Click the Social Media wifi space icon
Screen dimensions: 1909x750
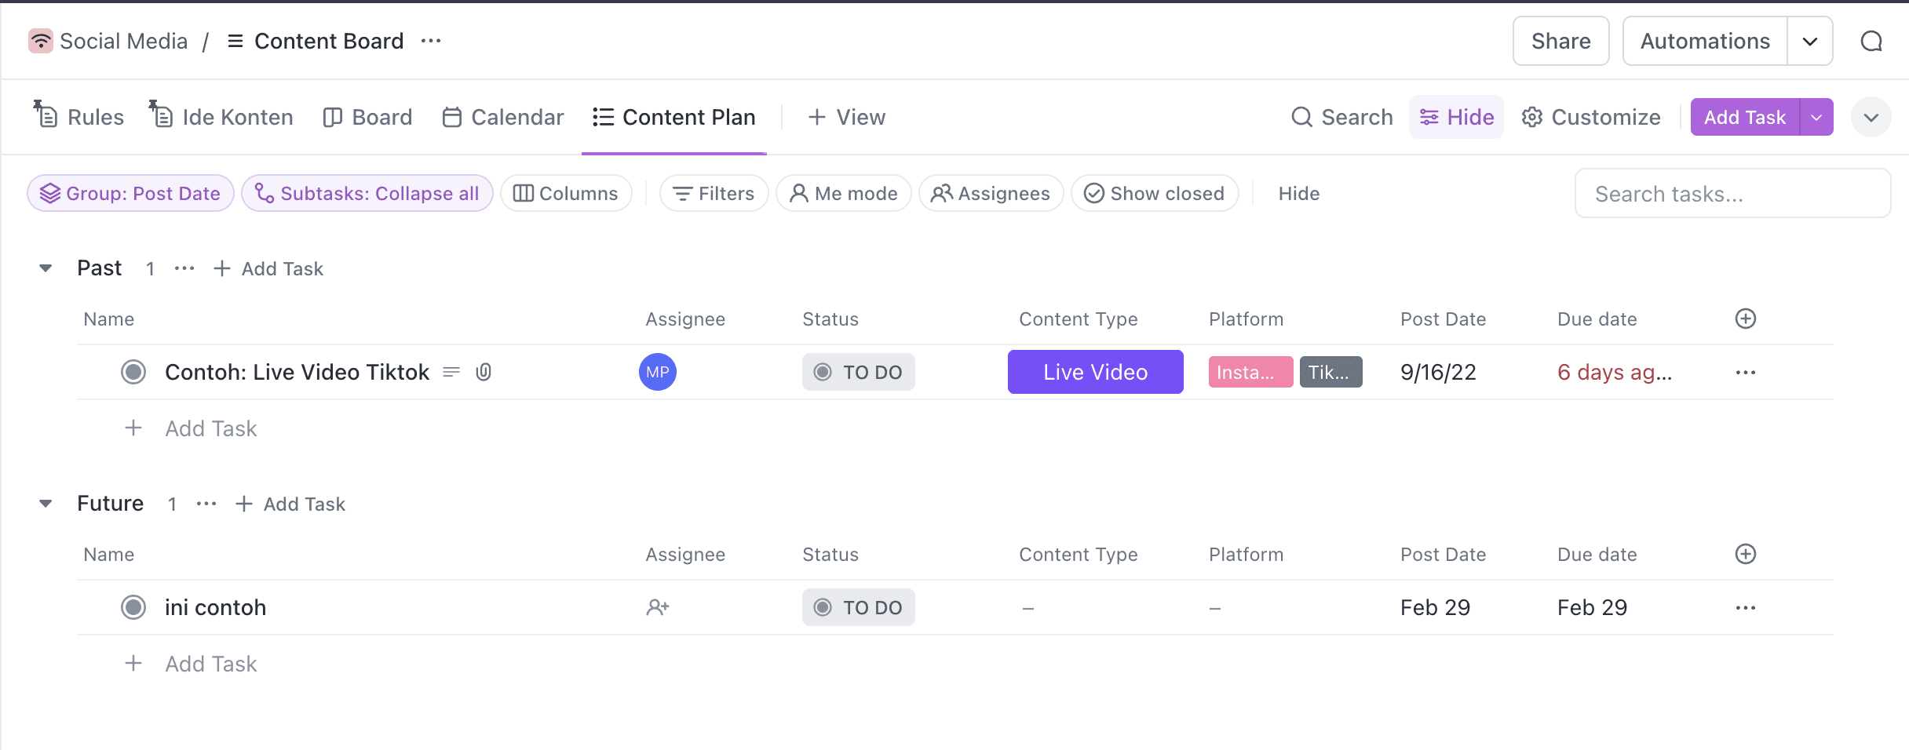(41, 41)
